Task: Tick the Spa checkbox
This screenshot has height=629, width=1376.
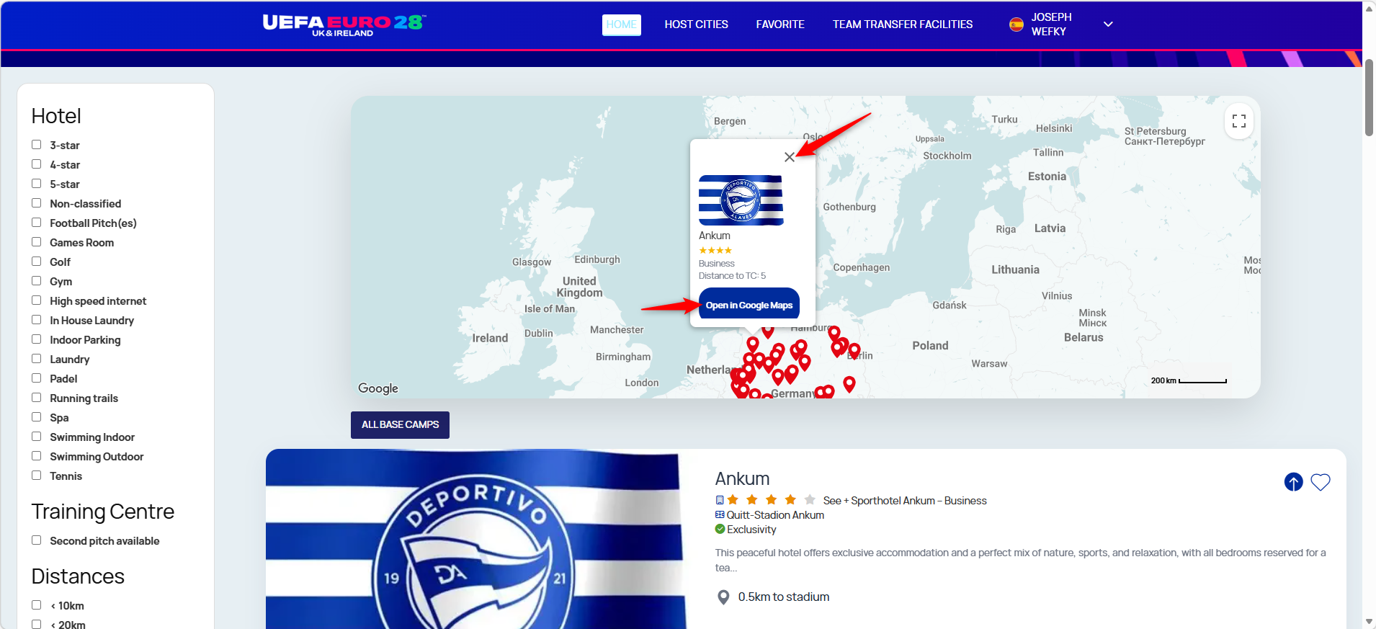Action: tap(37, 417)
